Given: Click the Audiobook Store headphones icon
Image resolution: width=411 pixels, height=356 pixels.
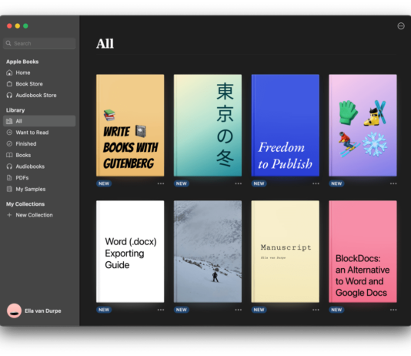Looking at the screenshot, I should (x=9, y=96).
